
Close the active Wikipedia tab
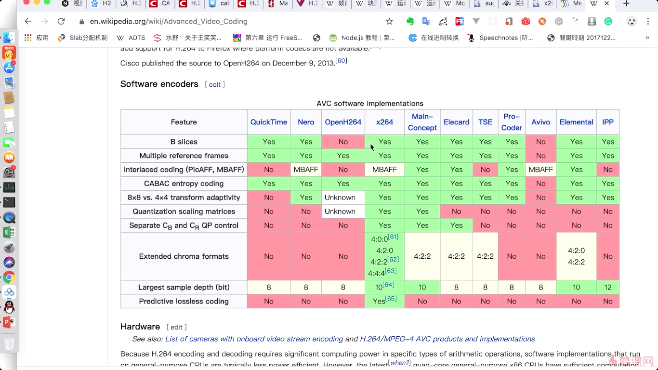click(606, 4)
